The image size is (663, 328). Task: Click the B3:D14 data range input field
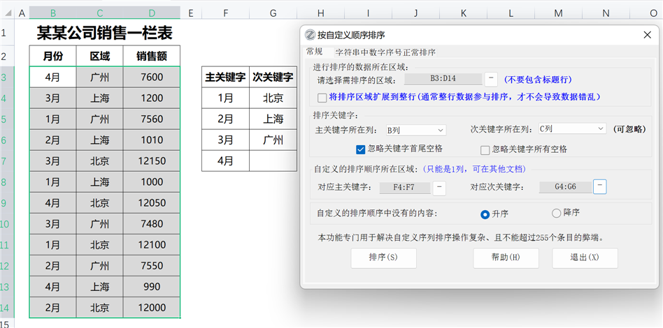point(443,80)
